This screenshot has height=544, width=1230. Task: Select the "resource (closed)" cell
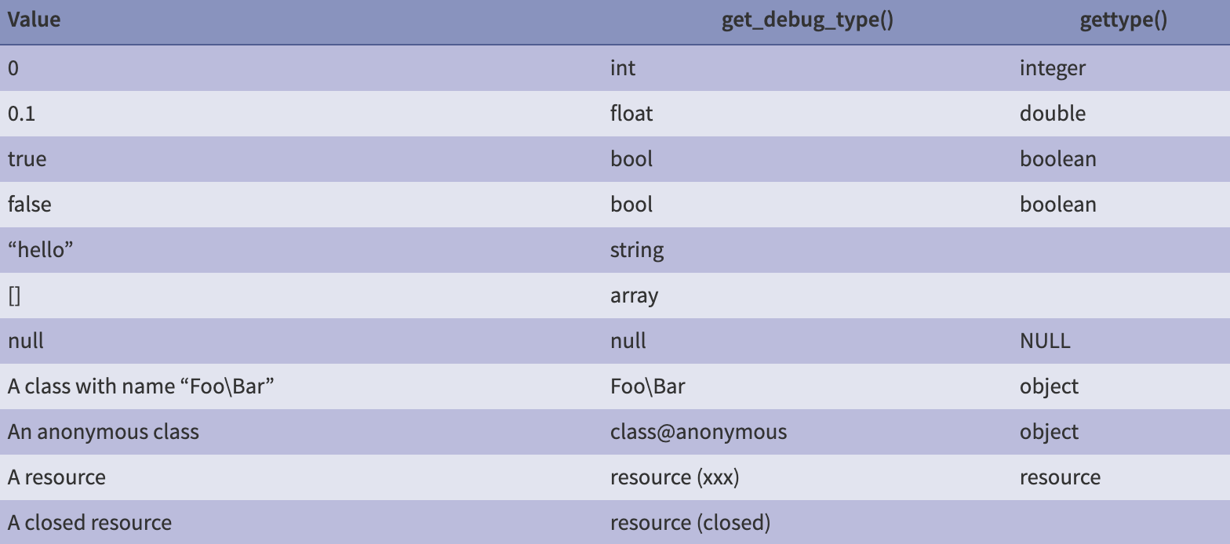coord(690,523)
